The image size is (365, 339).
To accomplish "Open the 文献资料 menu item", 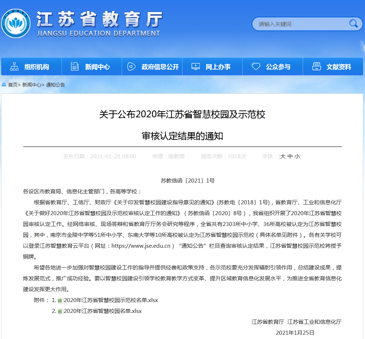I will coord(339,67).
